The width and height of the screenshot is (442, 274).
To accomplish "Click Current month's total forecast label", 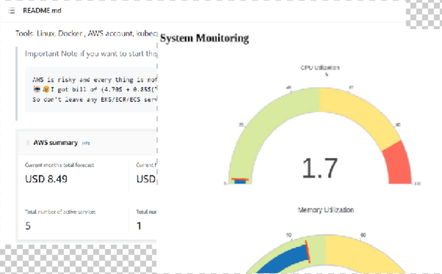I will (x=60, y=165).
